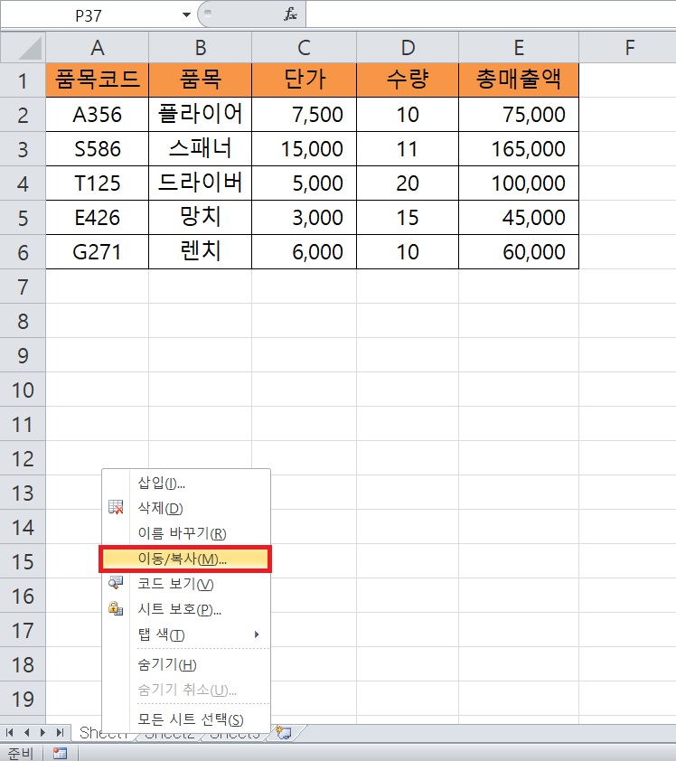Click total sales cell 75,000
676x761 pixels.
(519, 115)
